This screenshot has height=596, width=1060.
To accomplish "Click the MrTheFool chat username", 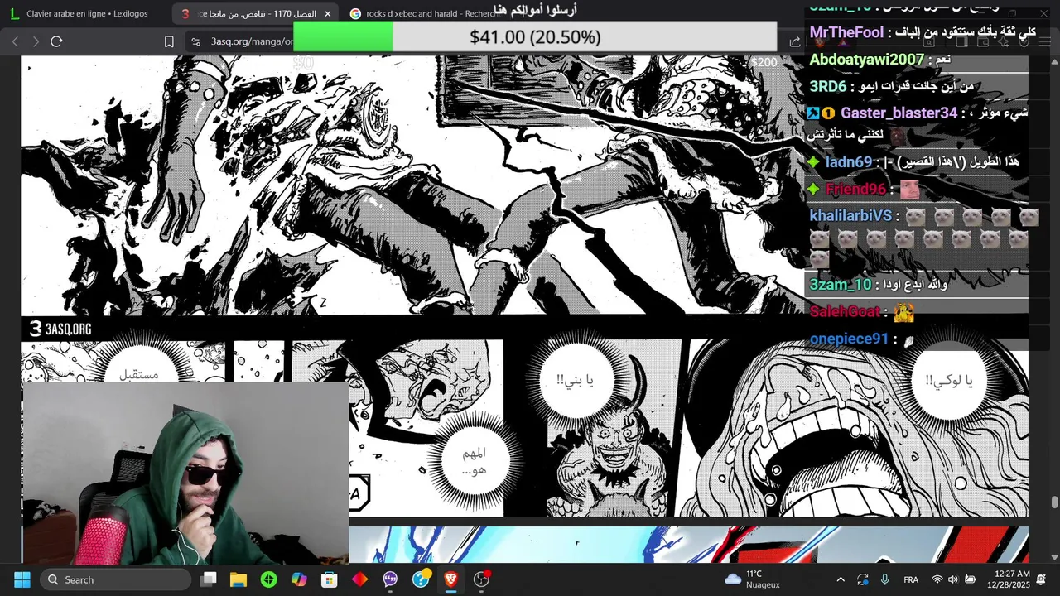I will point(846,32).
